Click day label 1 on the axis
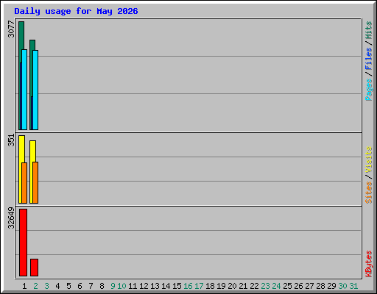 click(x=24, y=286)
